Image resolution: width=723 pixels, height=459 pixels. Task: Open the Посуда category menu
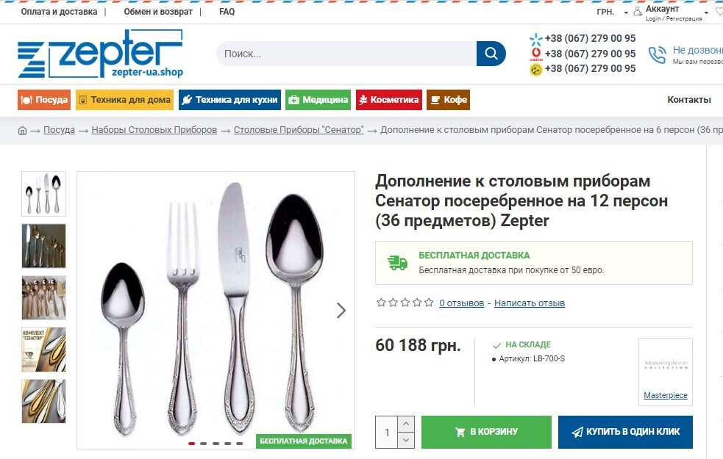coord(44,100)
